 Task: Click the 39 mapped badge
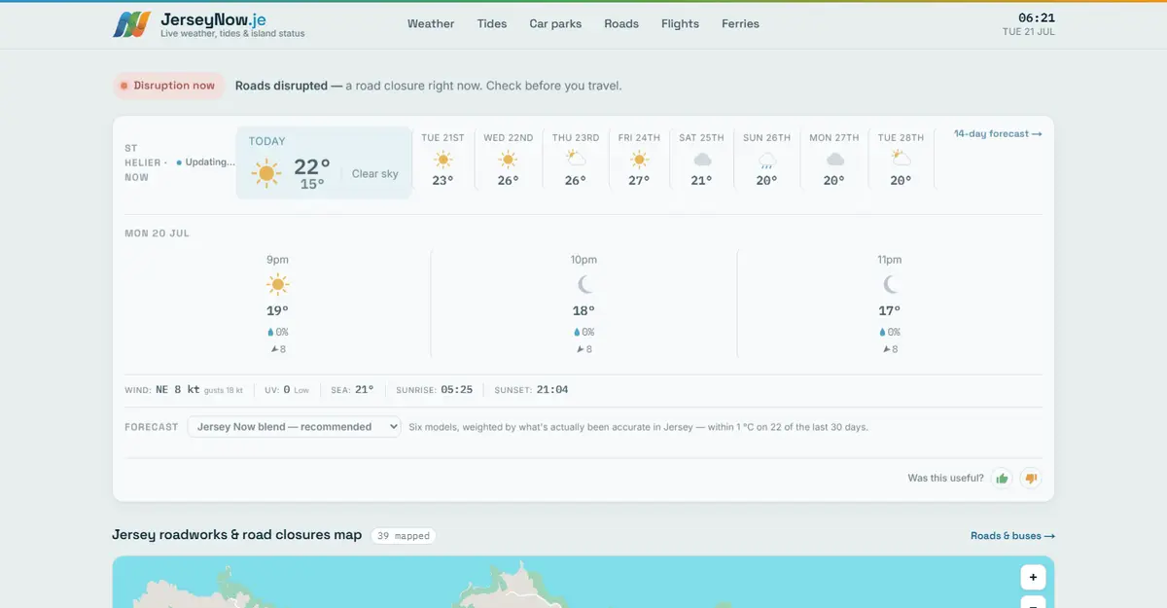[404, 536]
